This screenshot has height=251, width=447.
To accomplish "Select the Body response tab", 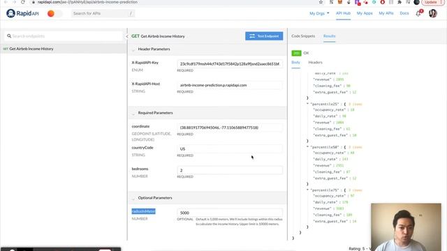I will tap(295, 62).
